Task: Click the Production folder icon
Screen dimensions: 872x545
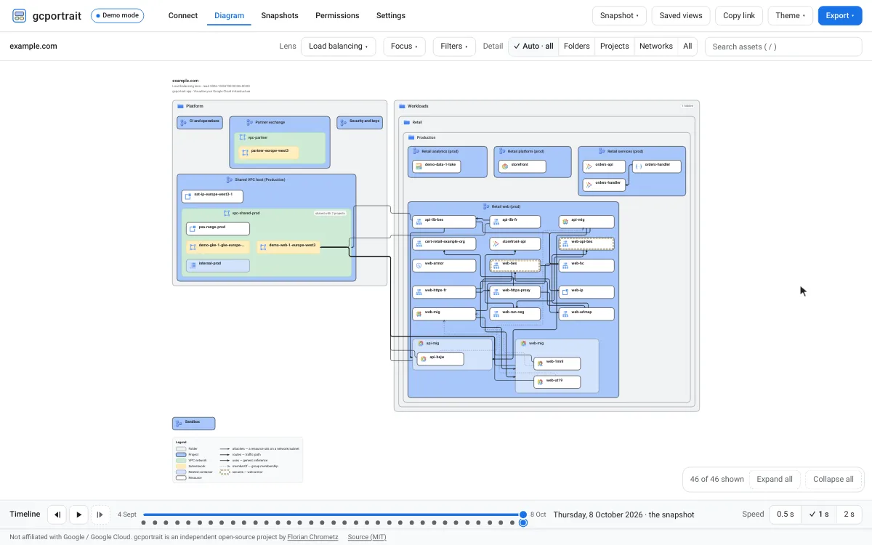Action: 411,137
